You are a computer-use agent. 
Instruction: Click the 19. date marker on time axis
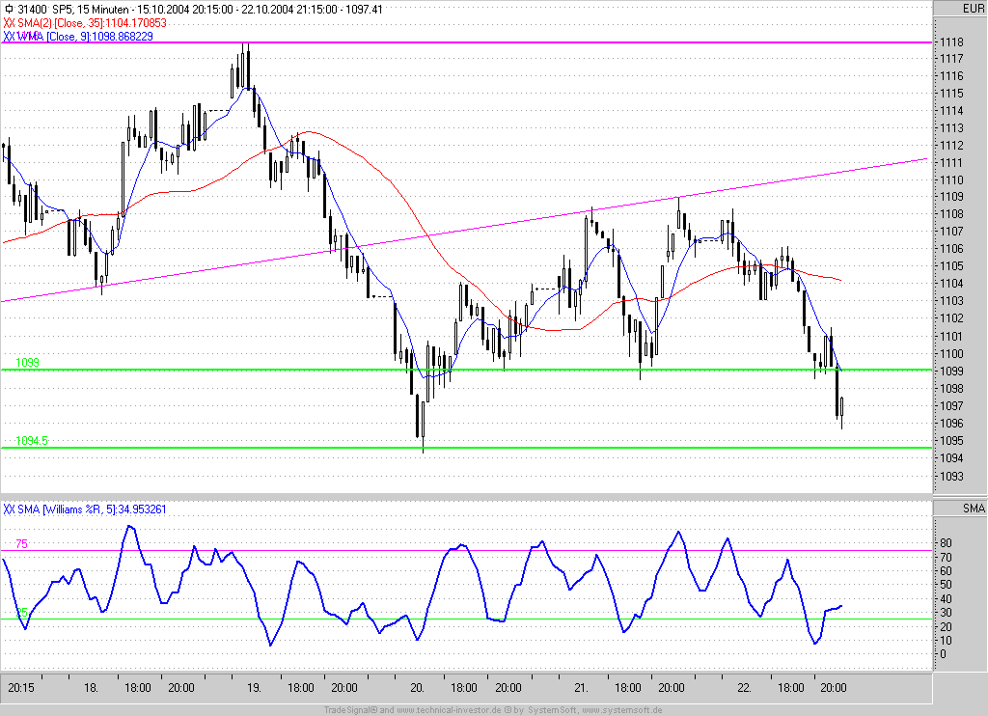point(254,688)
